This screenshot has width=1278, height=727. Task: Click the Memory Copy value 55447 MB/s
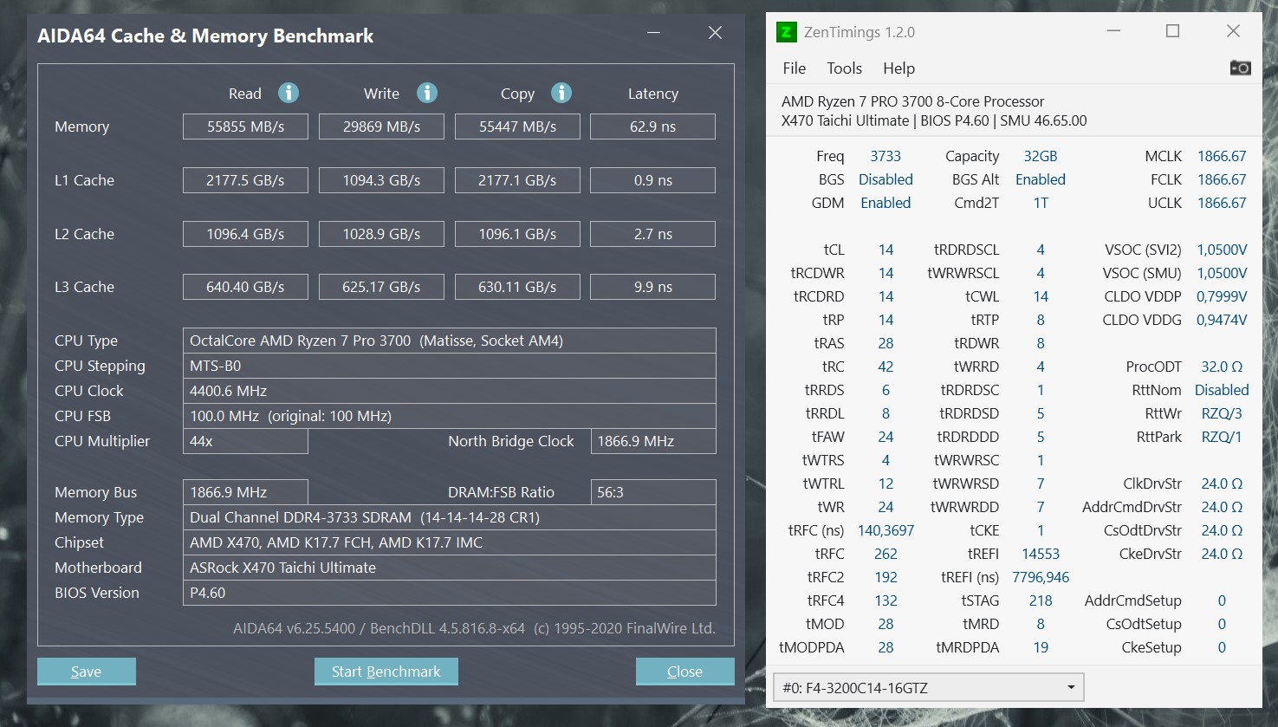(517, 127)
